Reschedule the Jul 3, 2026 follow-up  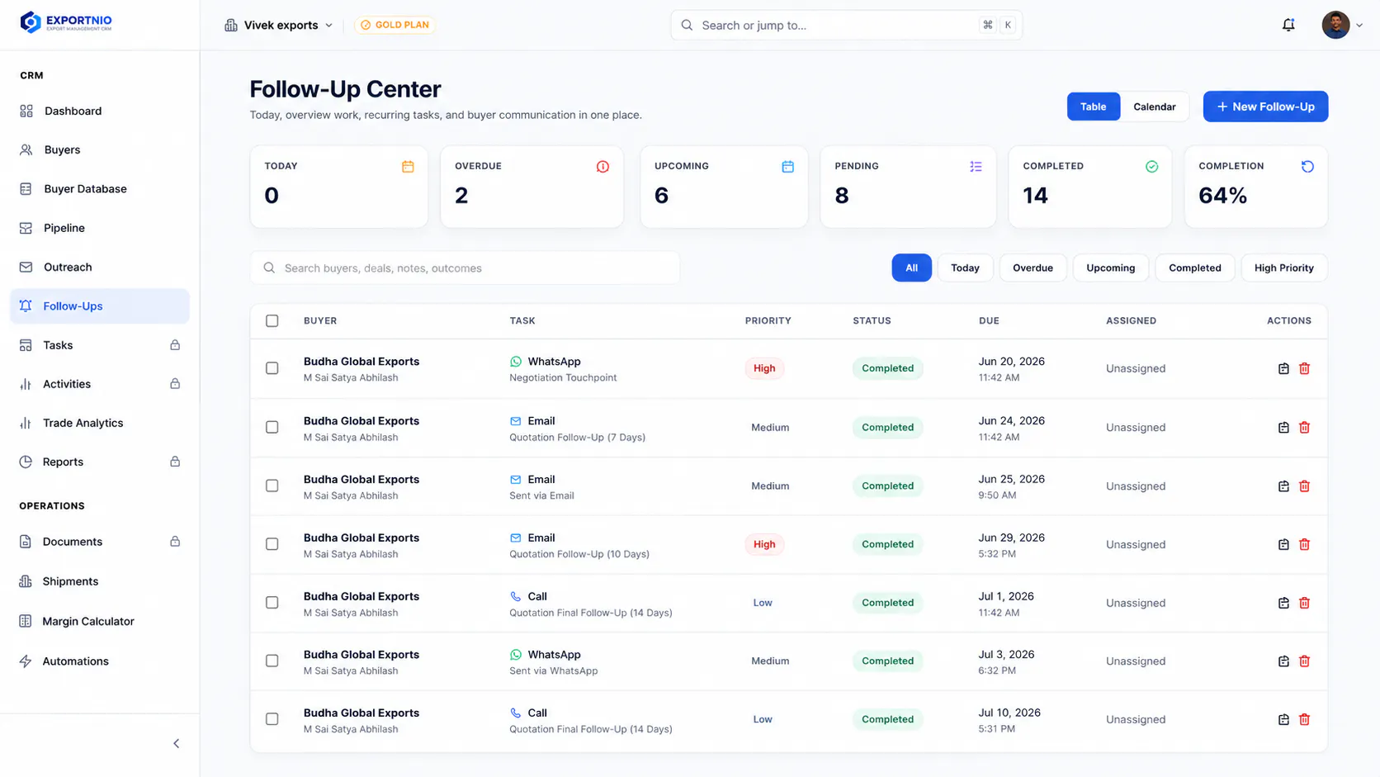click(1283, 661)
